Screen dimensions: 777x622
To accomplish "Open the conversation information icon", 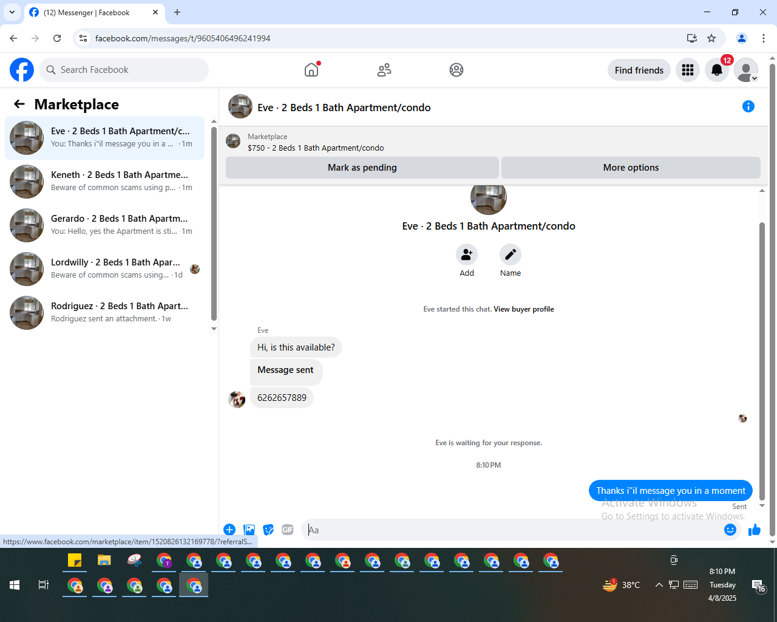I will tap(748, 106).
